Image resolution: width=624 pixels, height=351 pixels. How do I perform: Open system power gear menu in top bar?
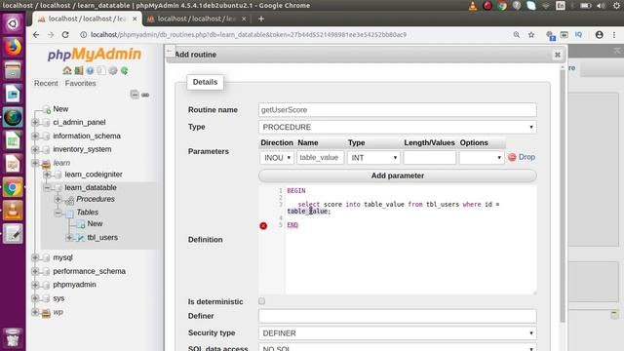pyautogui.click(x=617, y=6)
